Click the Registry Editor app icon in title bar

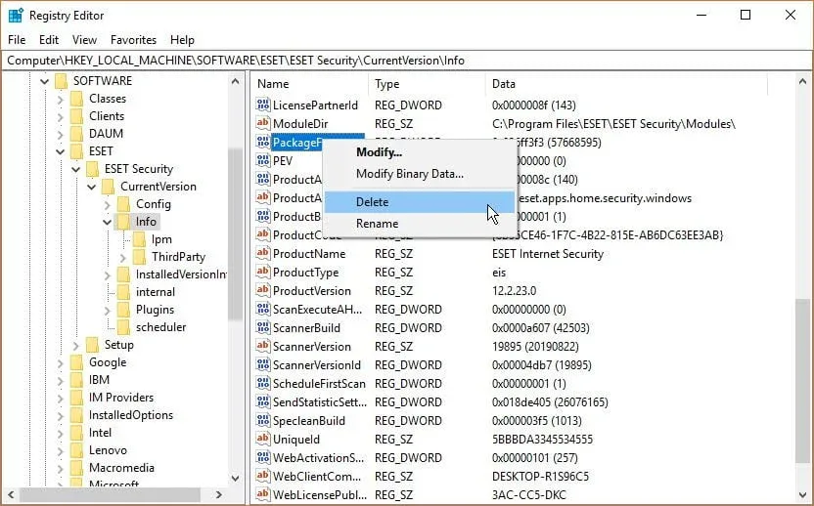(16, 16)
